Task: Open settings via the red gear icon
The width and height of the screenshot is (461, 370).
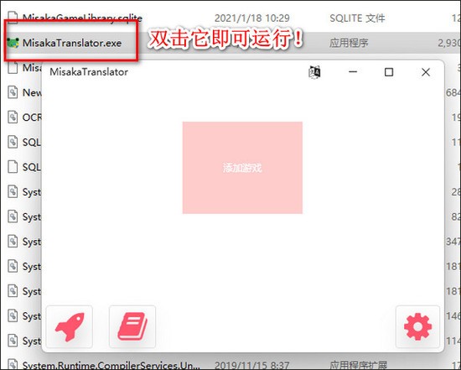Action: point(417,326)
